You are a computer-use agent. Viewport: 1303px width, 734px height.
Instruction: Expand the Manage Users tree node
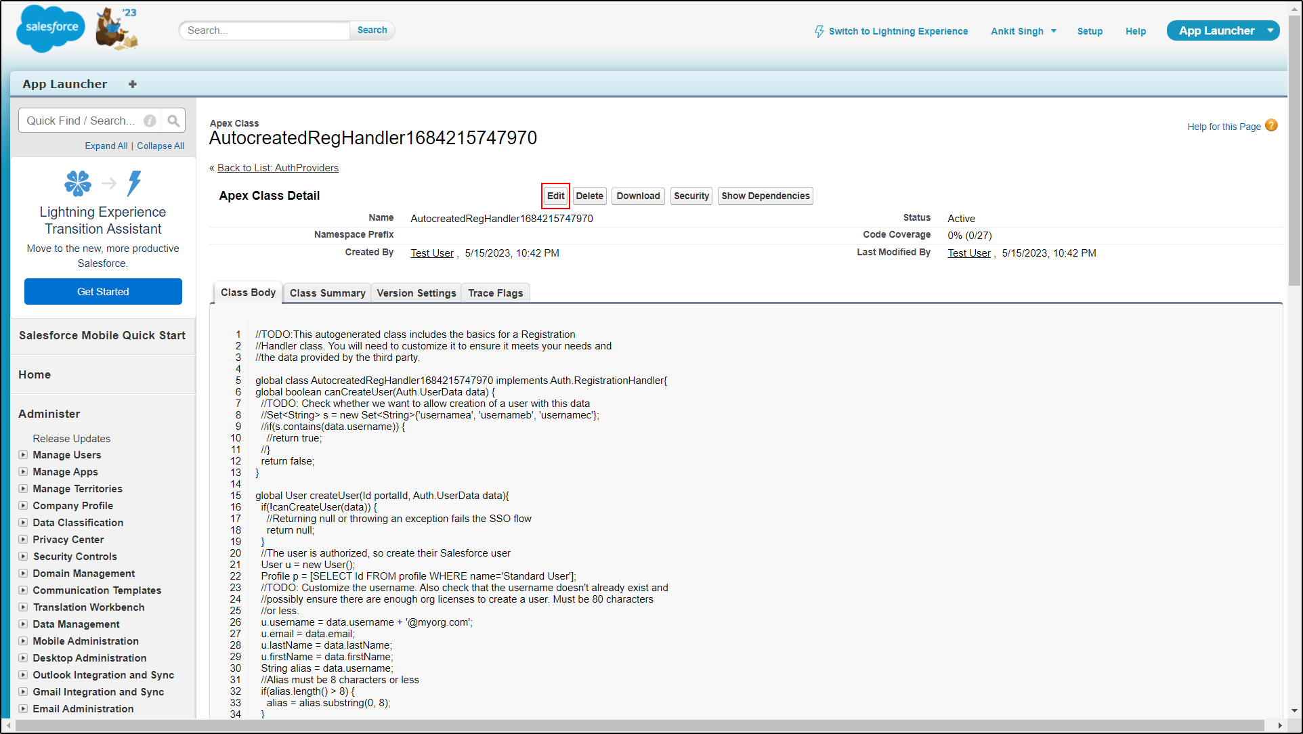click(x=23, y=455)
